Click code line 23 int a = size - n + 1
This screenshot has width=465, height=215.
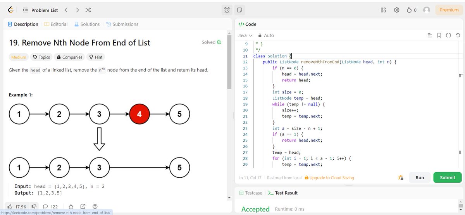pyautogui.click(x=298, y=128)
